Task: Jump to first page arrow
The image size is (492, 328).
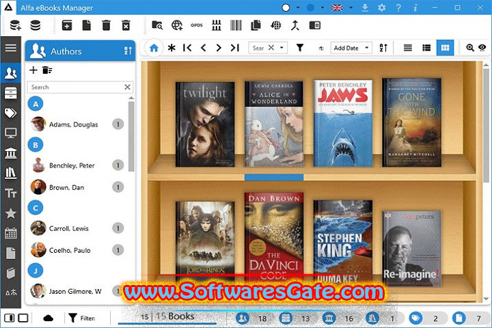Action: 187,48
